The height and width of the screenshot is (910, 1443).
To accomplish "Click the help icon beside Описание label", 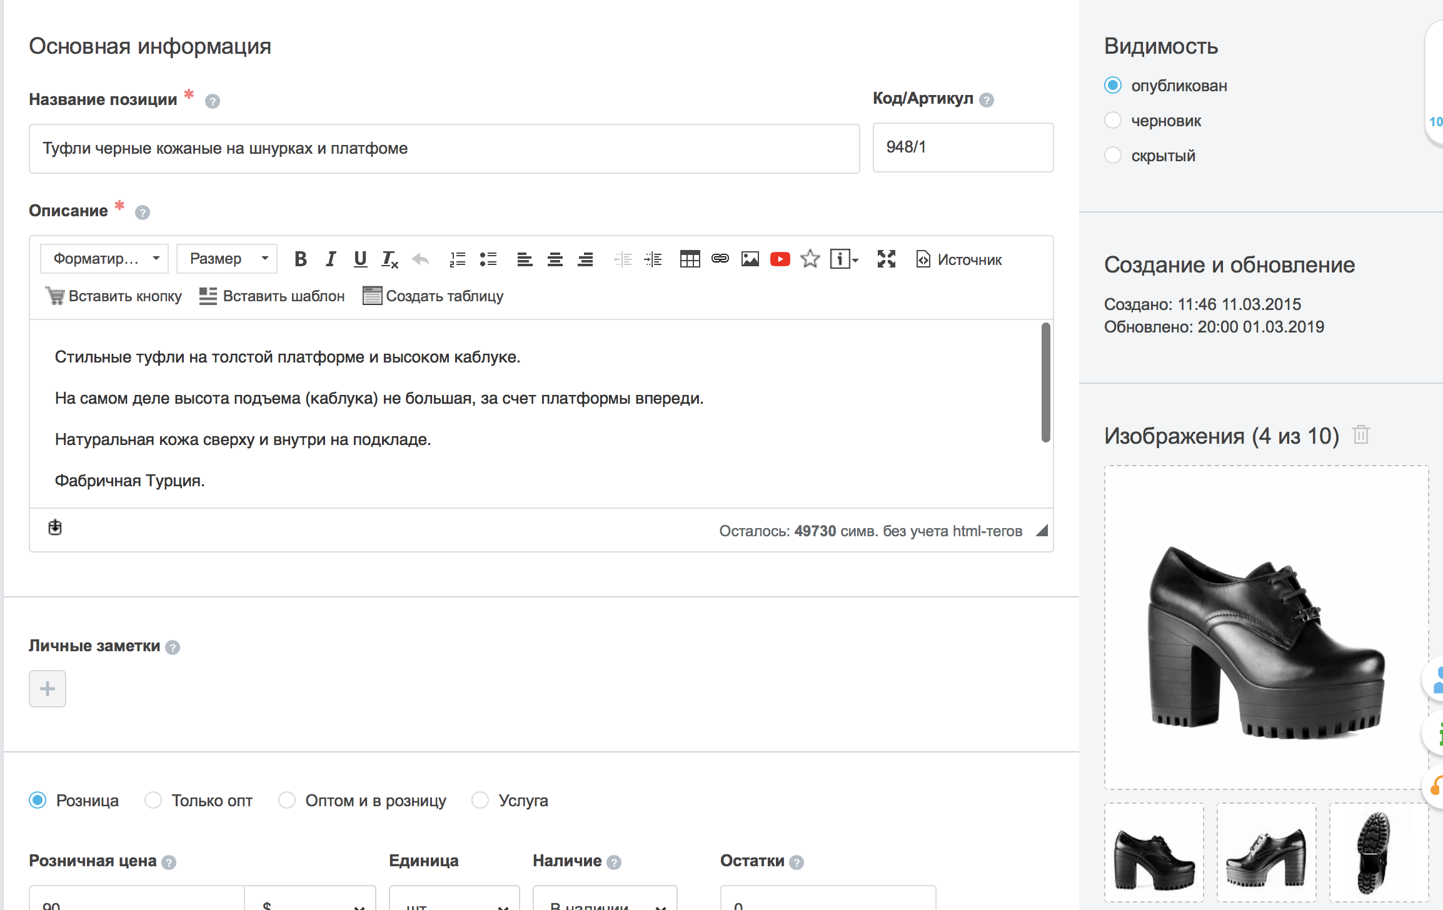I will (143, 212).
